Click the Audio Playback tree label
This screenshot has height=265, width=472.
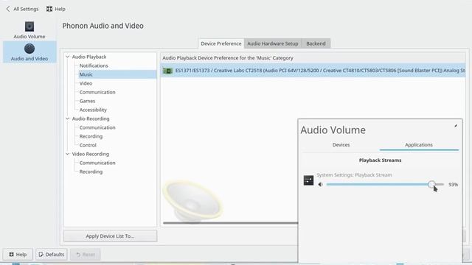click(89, 57)
